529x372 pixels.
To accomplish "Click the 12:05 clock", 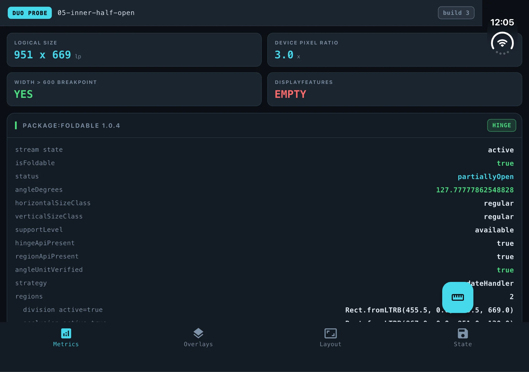I will 502,22.
